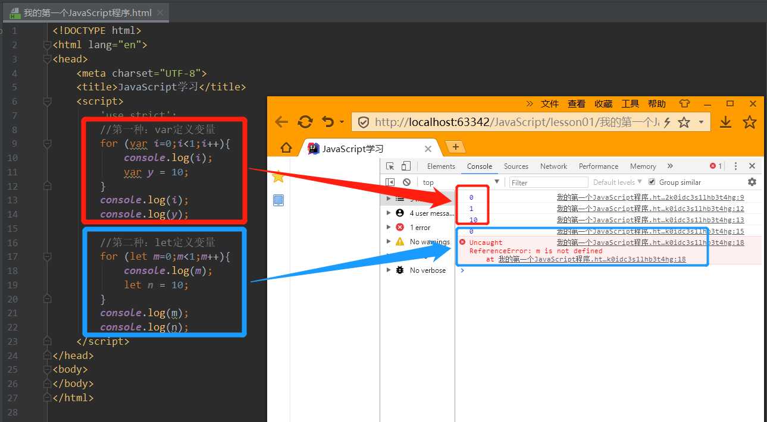Viewport: 767px width, 422px height.
Task: Open error stack trace link after 'at'
Action: pos(591,259)
